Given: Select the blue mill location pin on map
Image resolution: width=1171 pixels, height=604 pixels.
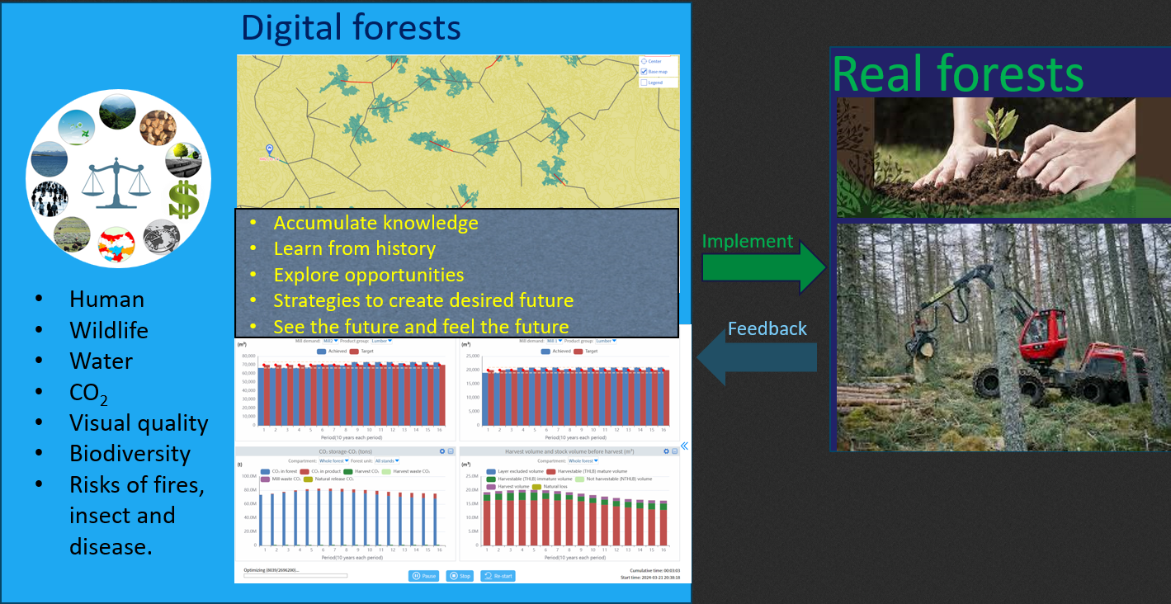Looking at the screenshot, I should click(269, 149).
